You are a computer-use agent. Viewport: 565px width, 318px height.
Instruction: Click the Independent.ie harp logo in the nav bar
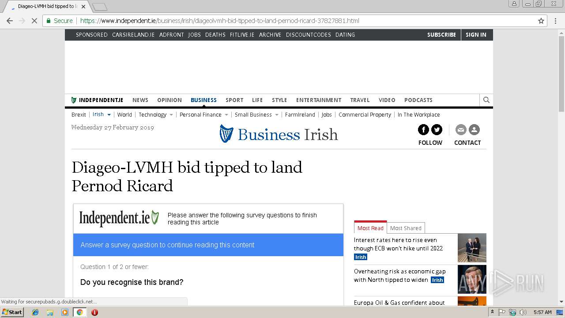pos(74,100)
